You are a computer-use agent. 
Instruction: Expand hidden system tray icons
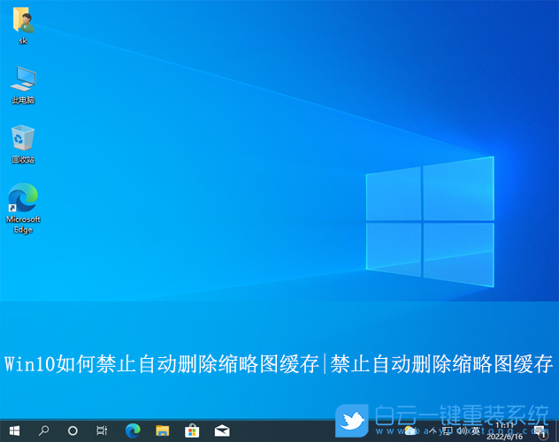tap(433, 431)
